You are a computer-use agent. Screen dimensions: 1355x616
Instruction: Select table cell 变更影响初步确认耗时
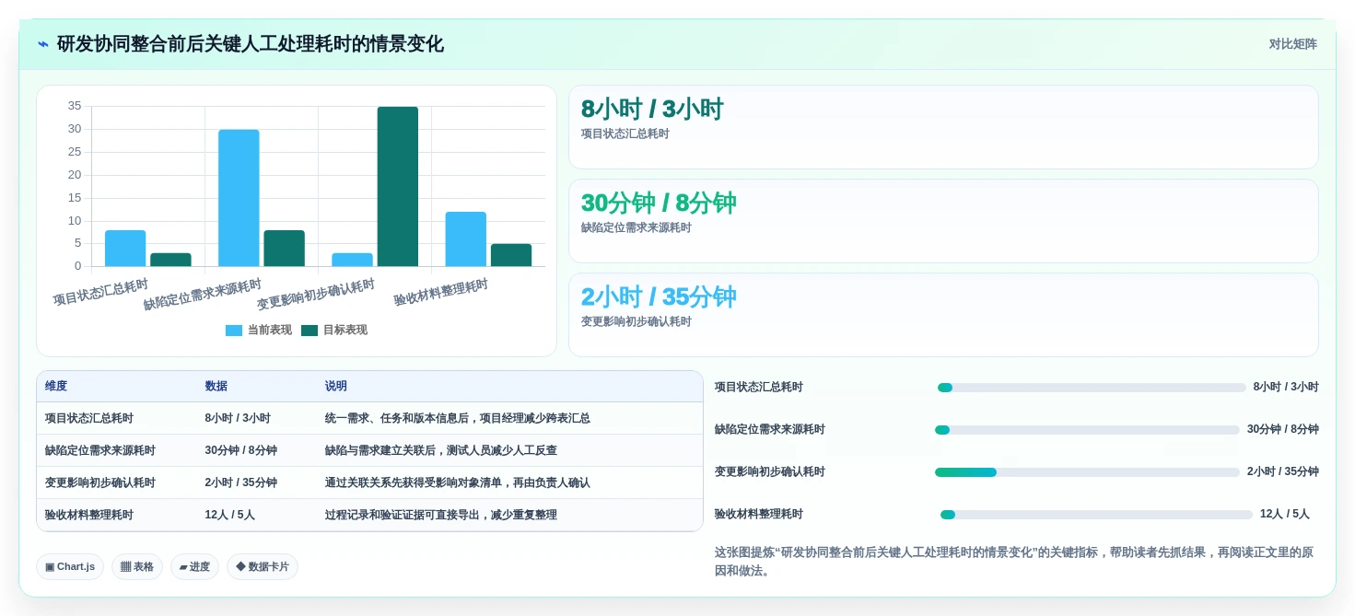100,483
